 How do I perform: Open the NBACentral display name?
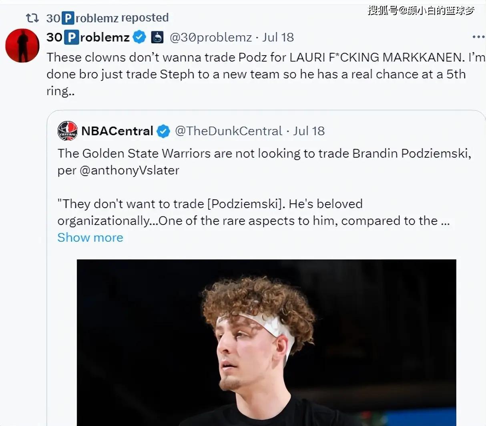point(117,131)
